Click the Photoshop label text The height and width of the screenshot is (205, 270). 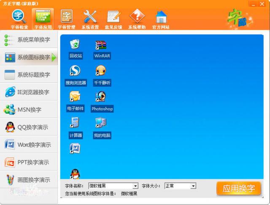tap(102, 109)
